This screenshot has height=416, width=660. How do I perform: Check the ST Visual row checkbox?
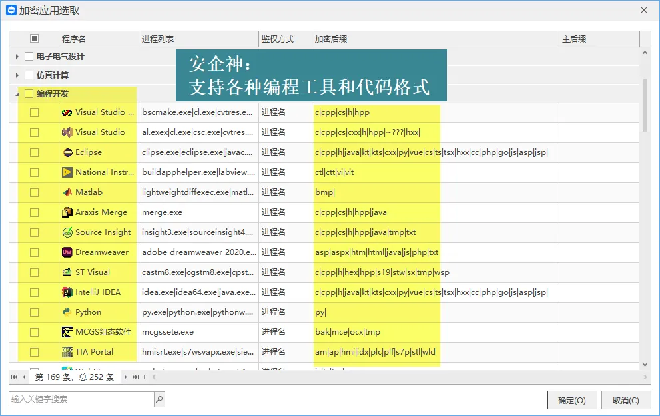coord(35,273)
